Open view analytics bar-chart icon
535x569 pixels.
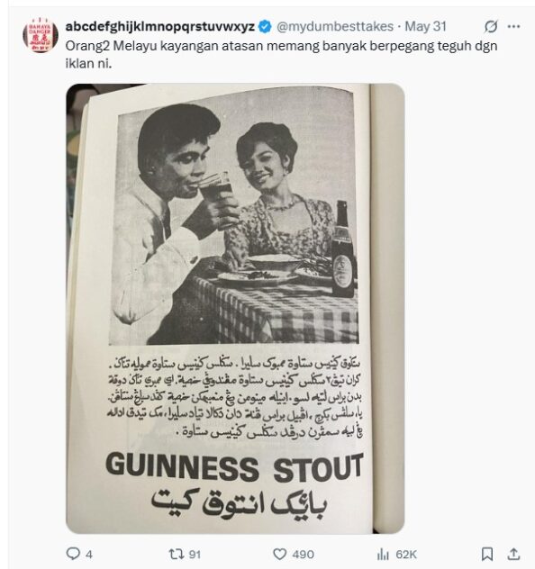pos(383,554)
